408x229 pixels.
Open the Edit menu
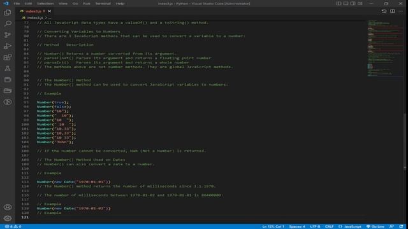click(28, 4)
